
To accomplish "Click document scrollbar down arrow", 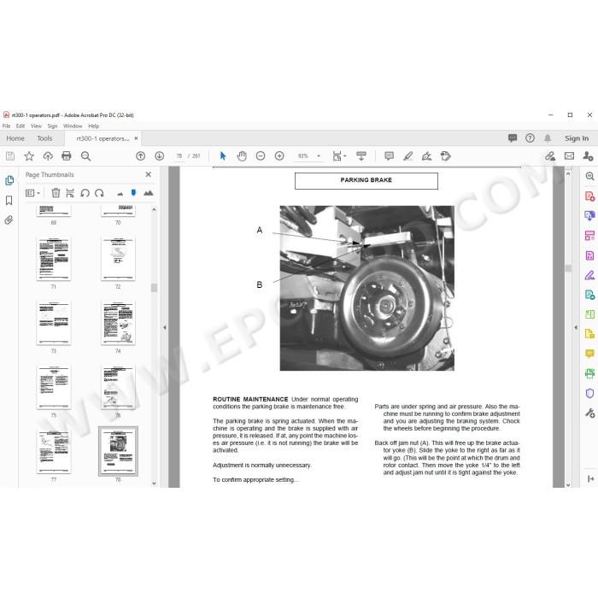I will [x=568, y=484].
